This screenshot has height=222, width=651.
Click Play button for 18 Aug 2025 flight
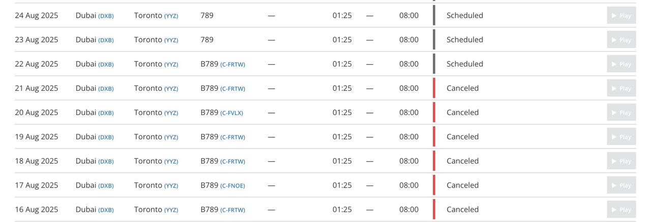[621, 161]
